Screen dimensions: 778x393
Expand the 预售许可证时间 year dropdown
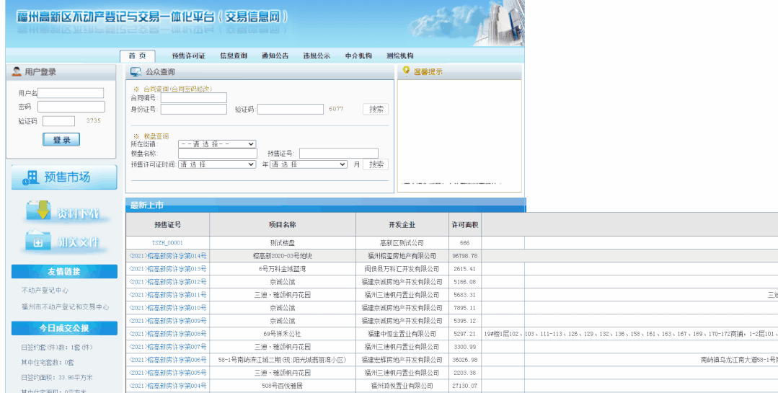coord(217,164)
